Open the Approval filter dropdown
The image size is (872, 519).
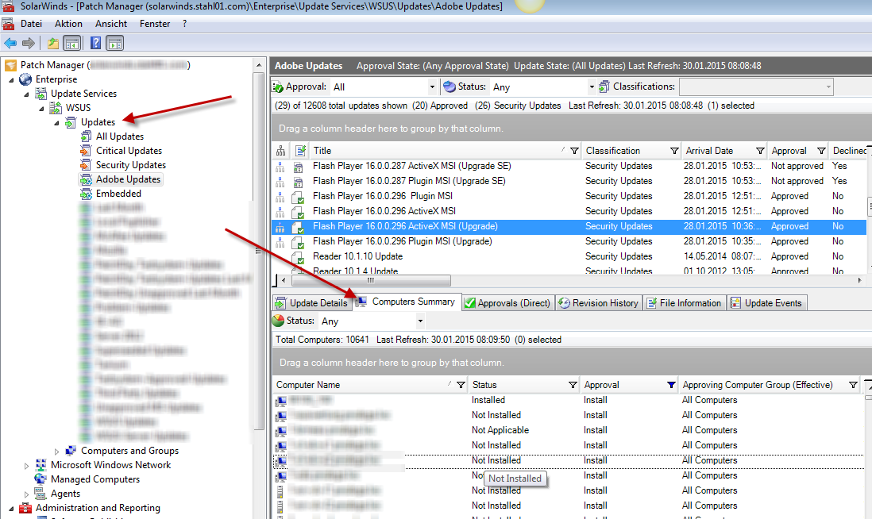click(x=431, y=86)
